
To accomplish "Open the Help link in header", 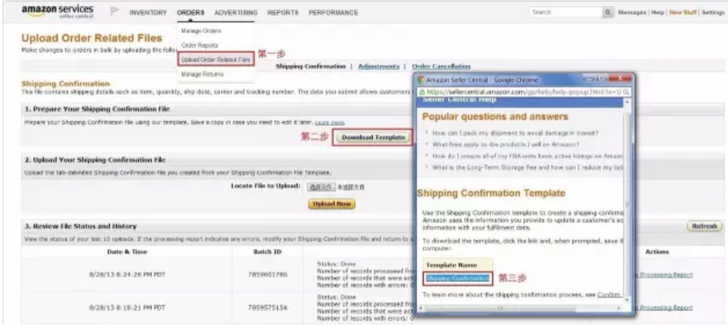I will point(658,12).
